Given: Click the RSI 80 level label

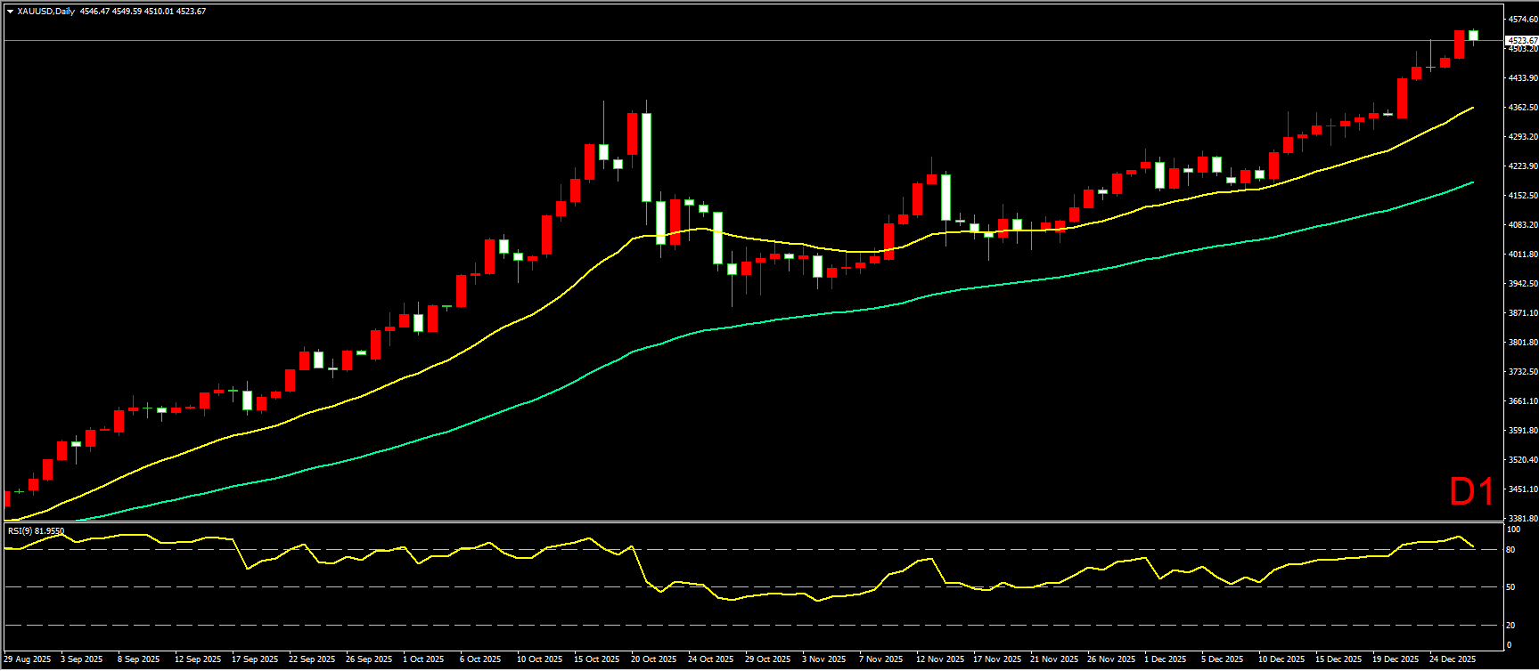Looking at the screenshot, I should tap(1510, 550).
